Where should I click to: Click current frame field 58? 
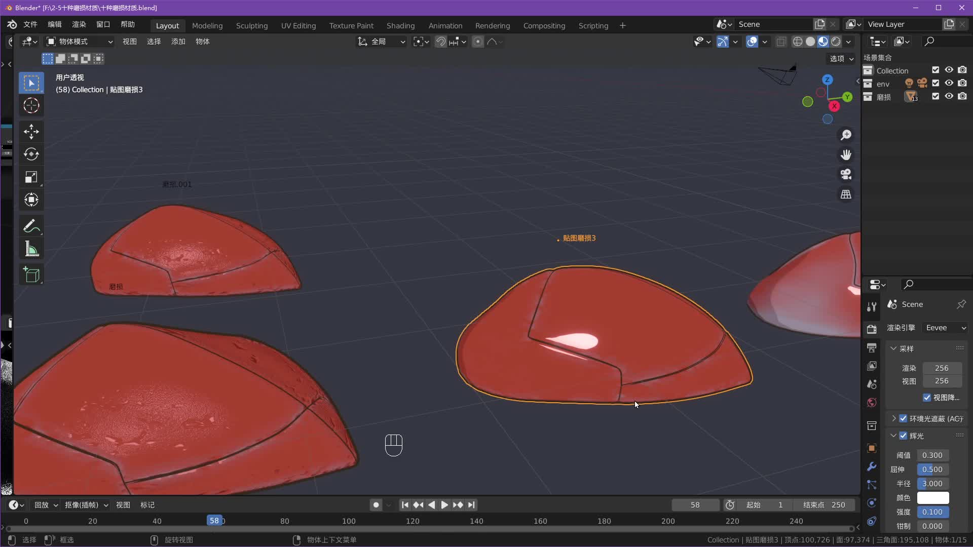(x=695, y=505)
